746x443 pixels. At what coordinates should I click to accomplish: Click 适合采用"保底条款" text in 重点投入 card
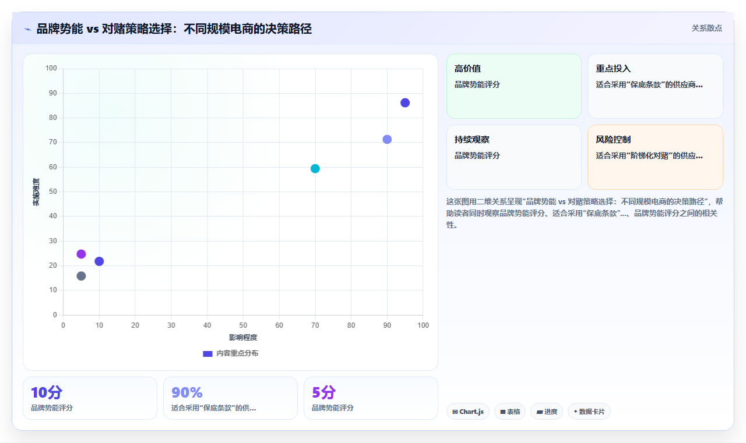(x=649, y=84)
